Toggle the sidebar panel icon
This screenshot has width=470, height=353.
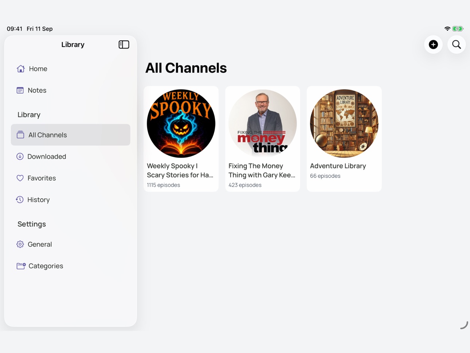coord(124,44)
